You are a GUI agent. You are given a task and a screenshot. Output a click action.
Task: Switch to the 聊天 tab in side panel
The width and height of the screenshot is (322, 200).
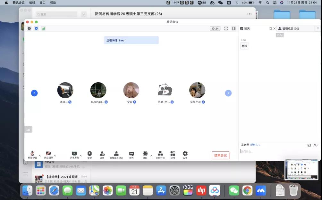pos(245,28)
